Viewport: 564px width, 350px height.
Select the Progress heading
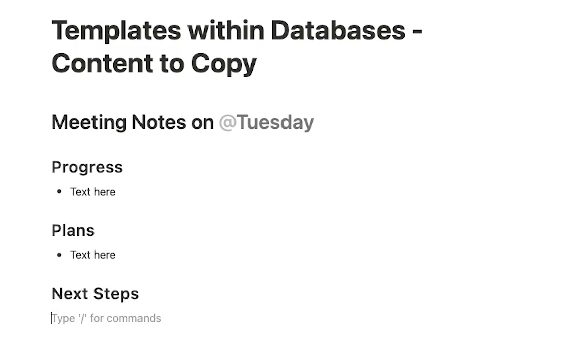[87, 167]
